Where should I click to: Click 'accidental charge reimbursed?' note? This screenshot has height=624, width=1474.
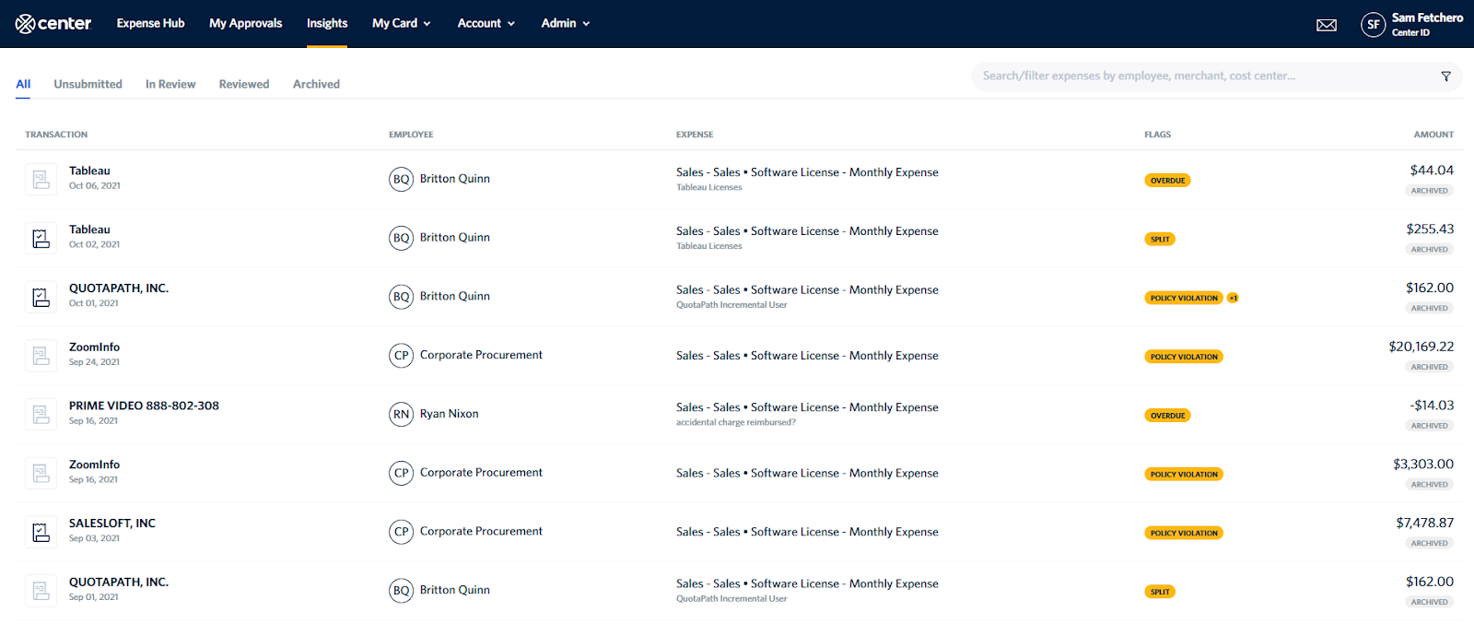coord(736,422)
